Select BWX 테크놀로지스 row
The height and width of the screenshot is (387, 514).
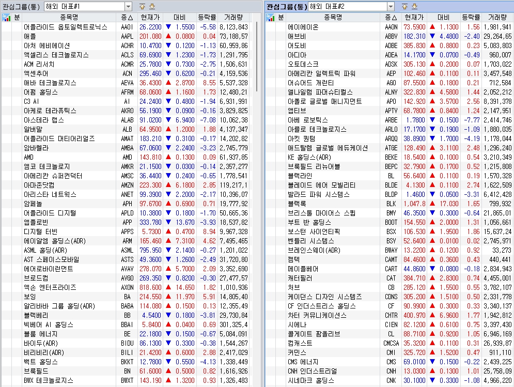(124, 380)
